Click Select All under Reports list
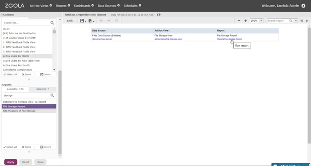Viewport: 311px width, 166px height. pos(10,147)
